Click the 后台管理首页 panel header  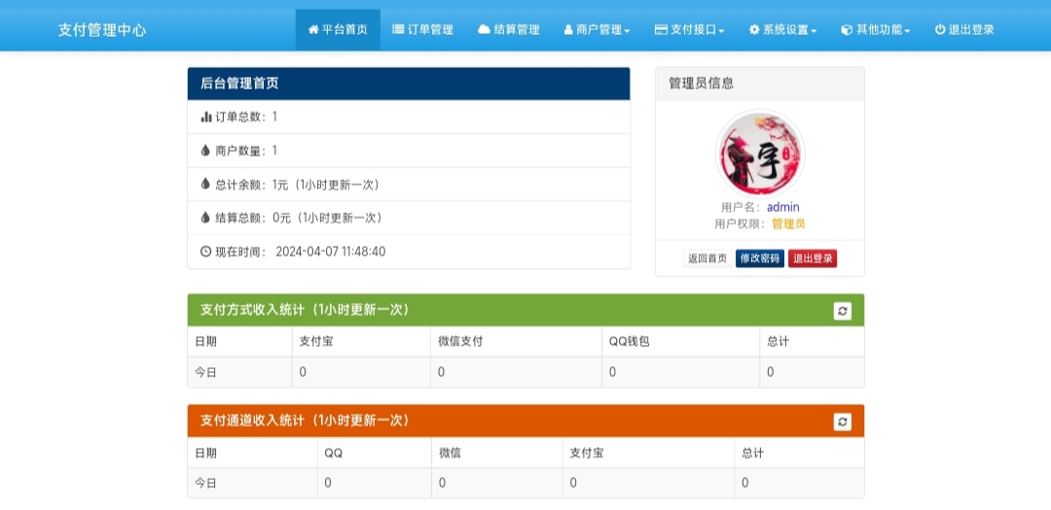[x=409, y=84]
